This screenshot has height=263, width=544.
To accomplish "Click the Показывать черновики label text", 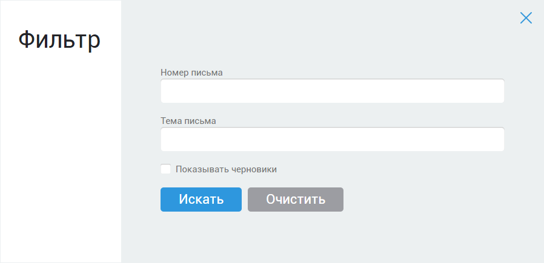I will pos(226,169).
